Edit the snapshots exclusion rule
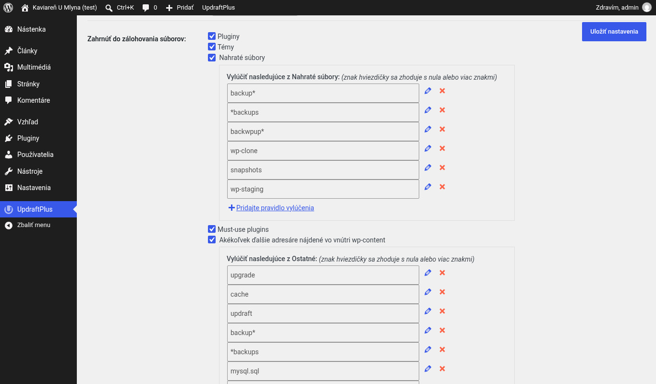This screenshot has height=384, width=656. pos(428,168)
